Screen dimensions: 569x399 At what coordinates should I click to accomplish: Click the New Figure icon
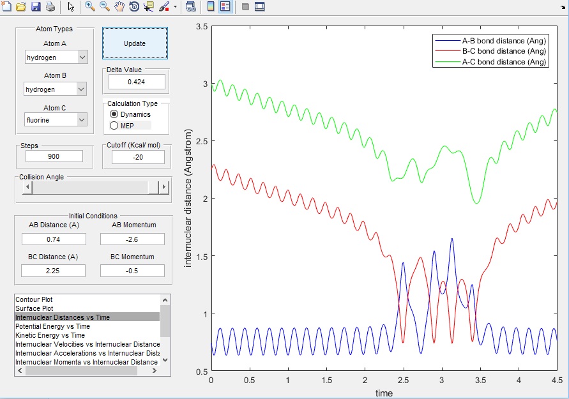7,7
